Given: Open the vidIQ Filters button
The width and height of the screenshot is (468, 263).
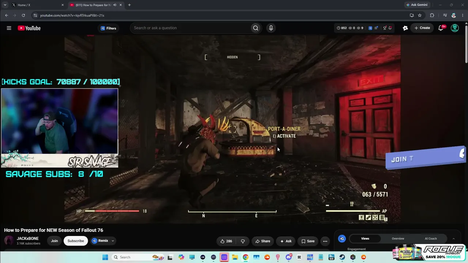Looking at the screenshot, I should 108,28.
